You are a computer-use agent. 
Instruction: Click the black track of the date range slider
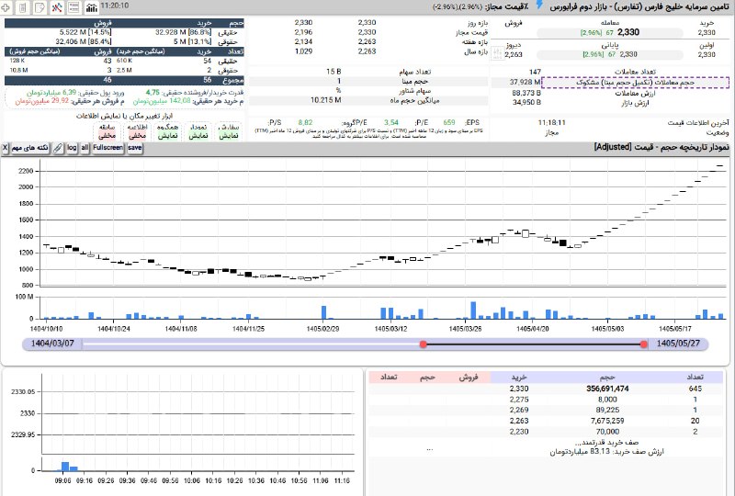(534, 344)
